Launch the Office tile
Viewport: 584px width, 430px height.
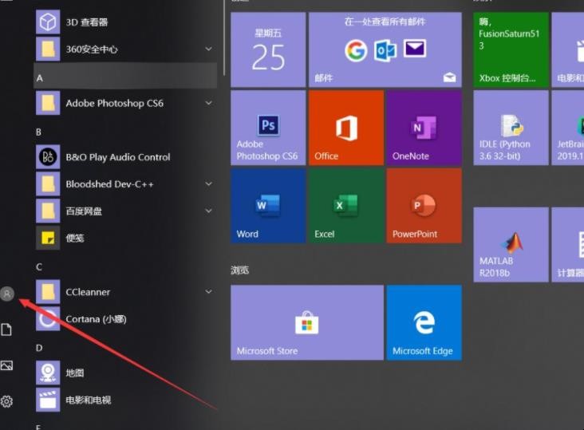[x=346, y=128]
